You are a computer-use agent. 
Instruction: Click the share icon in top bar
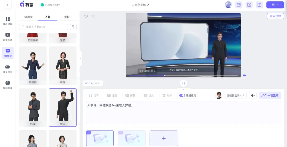point(249,5)
